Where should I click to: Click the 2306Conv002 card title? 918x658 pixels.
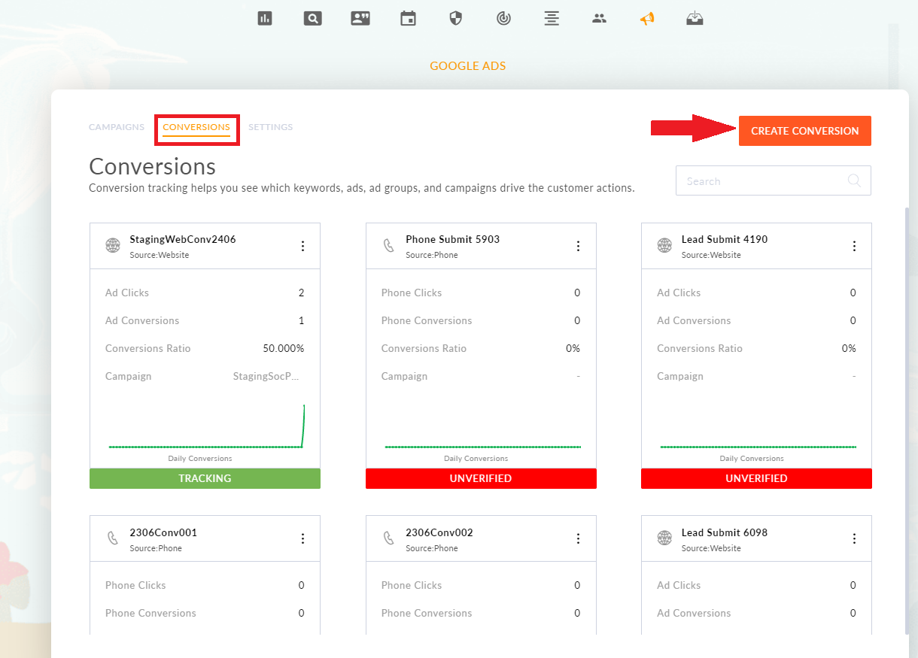click(439, 532)
